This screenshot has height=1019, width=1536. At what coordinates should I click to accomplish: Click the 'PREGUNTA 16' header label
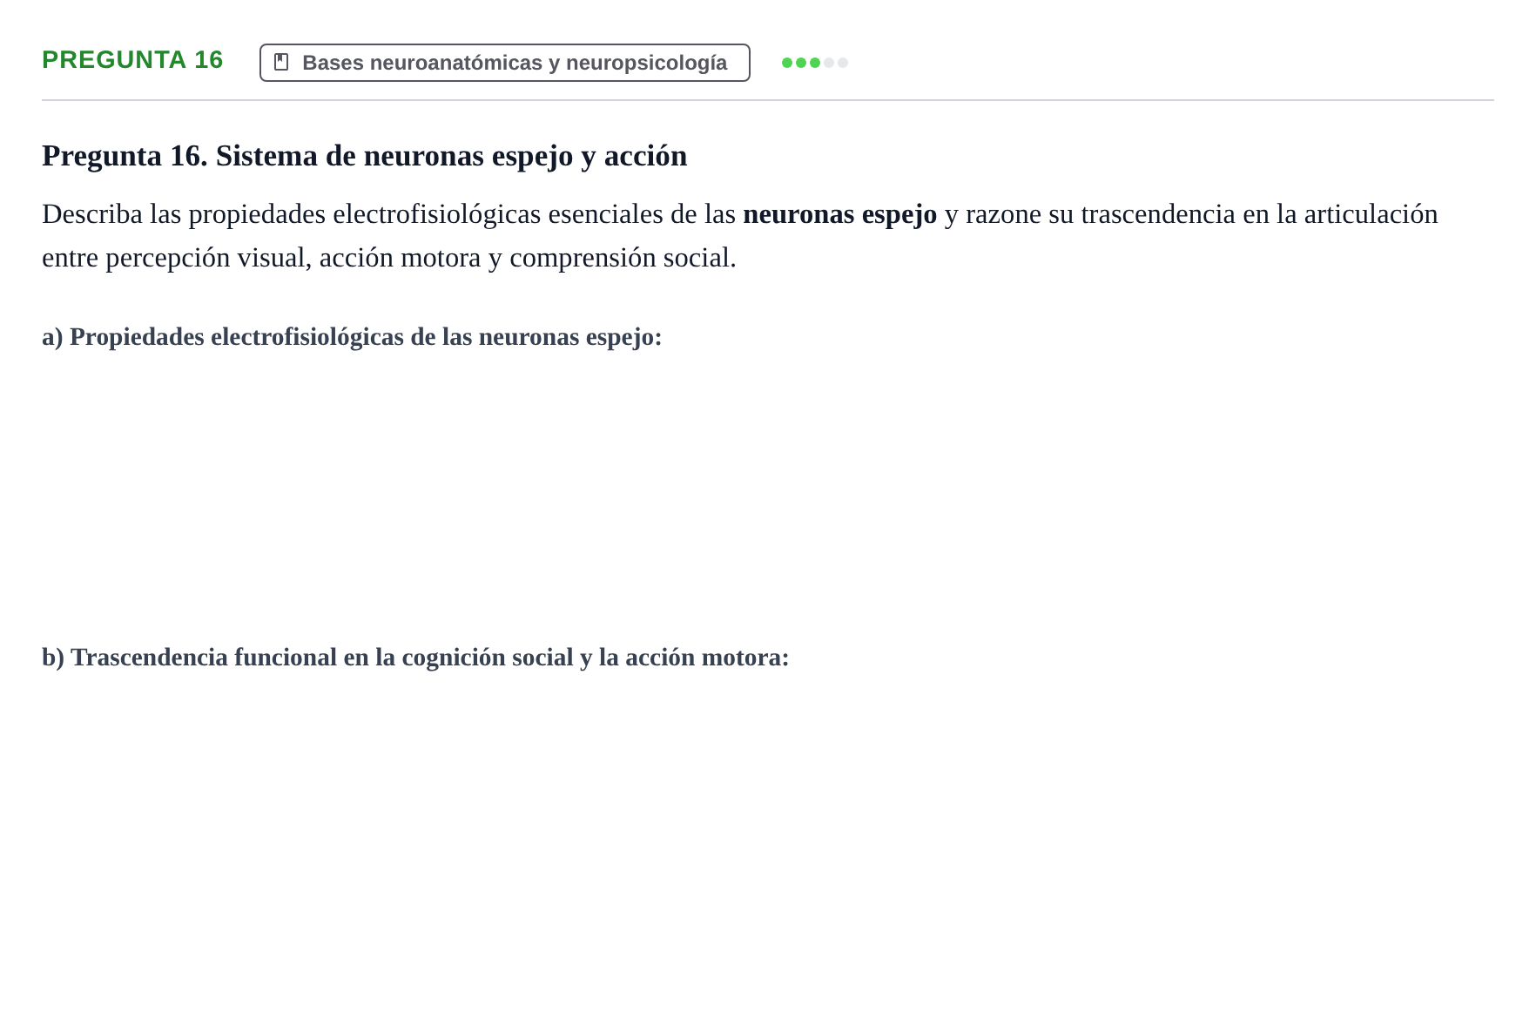[x=132, y=59]
